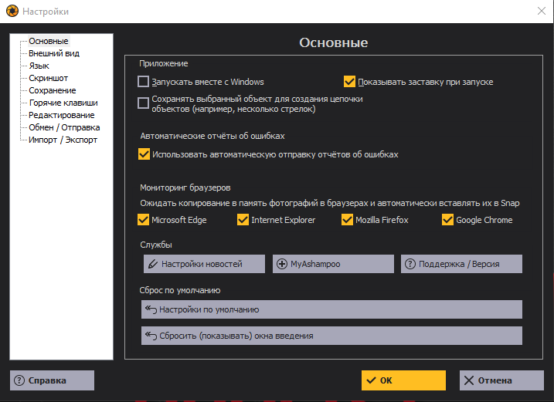The image size is (554, 402).
Task: Open the MyAshampoo service
Action: 333,264
